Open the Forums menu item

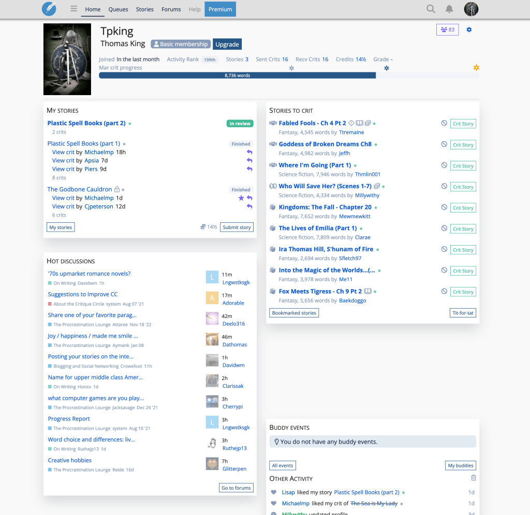(x=171, y=9)
